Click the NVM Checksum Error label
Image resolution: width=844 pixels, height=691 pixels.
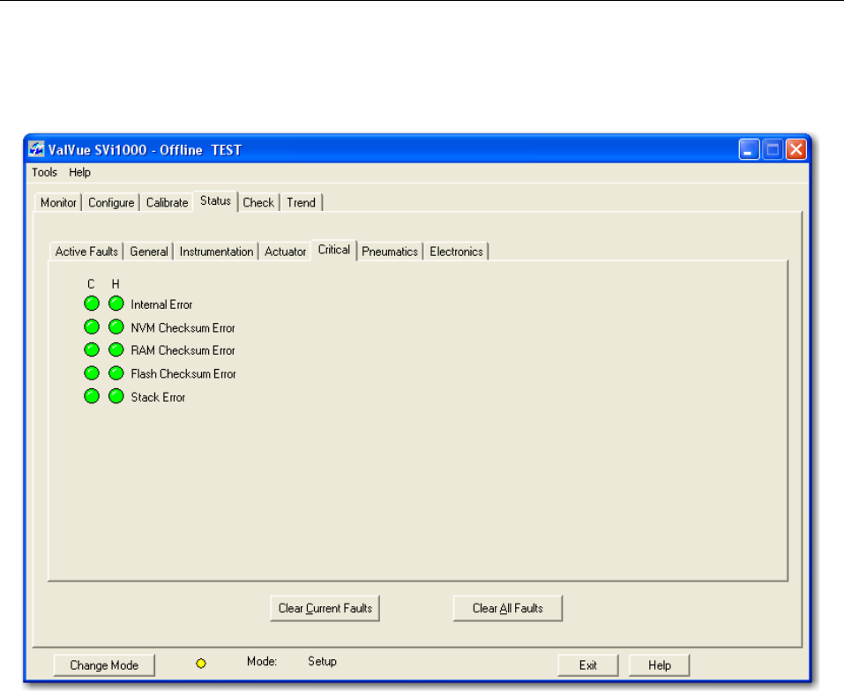(x=183, y=328)
